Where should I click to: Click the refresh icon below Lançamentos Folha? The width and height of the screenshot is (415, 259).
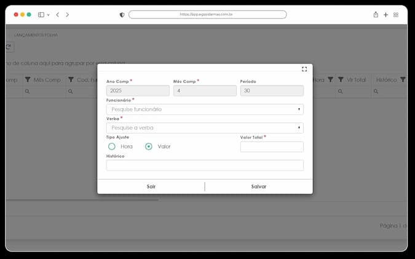(9, 47)
